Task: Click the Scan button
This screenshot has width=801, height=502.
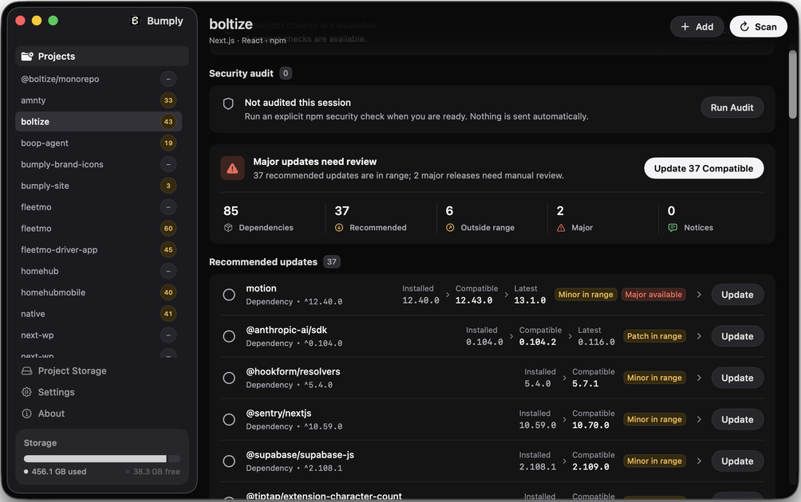Action: [x=758, y=26]
